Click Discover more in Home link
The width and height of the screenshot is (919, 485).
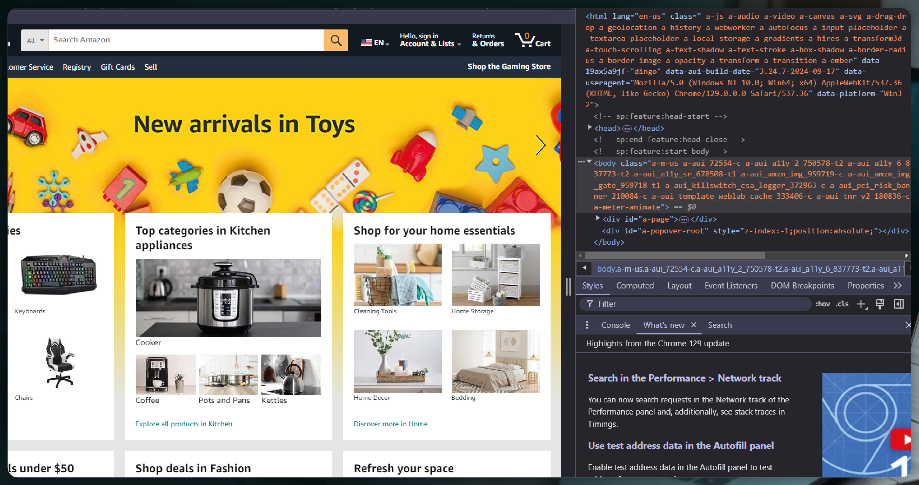click(390, 424)
